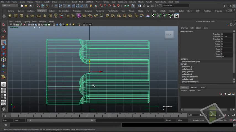236x132 pixels.
Task: Choose the Lasso select tool
Action: click(x=4, y=31)
